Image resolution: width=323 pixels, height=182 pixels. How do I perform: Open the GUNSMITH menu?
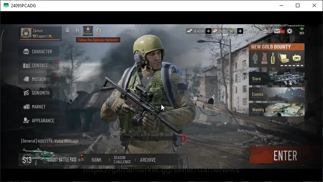(39, 93)
